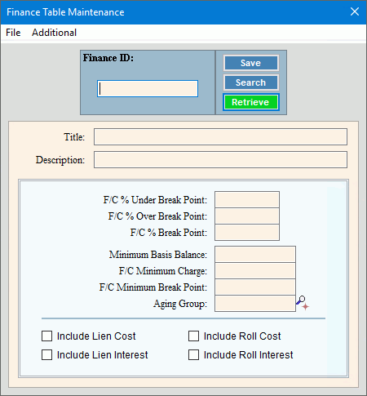
Task: Click the F/C % Under Break Point field
Action: pos(247,200)
